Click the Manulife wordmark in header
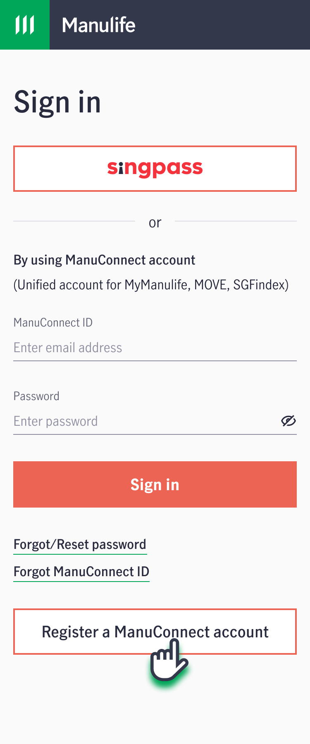 99,25
